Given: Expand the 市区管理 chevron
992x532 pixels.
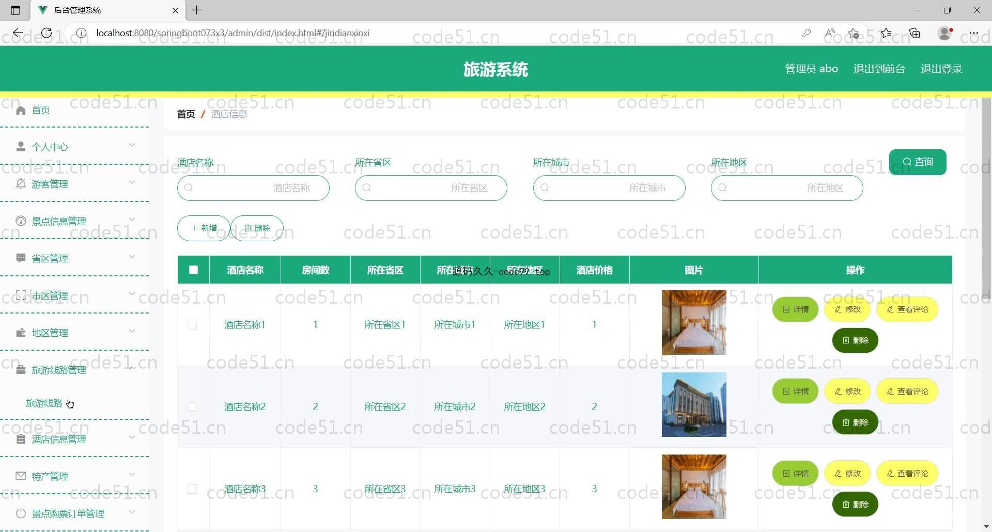Looking at the screenshot, I should [x=132, y=294].
